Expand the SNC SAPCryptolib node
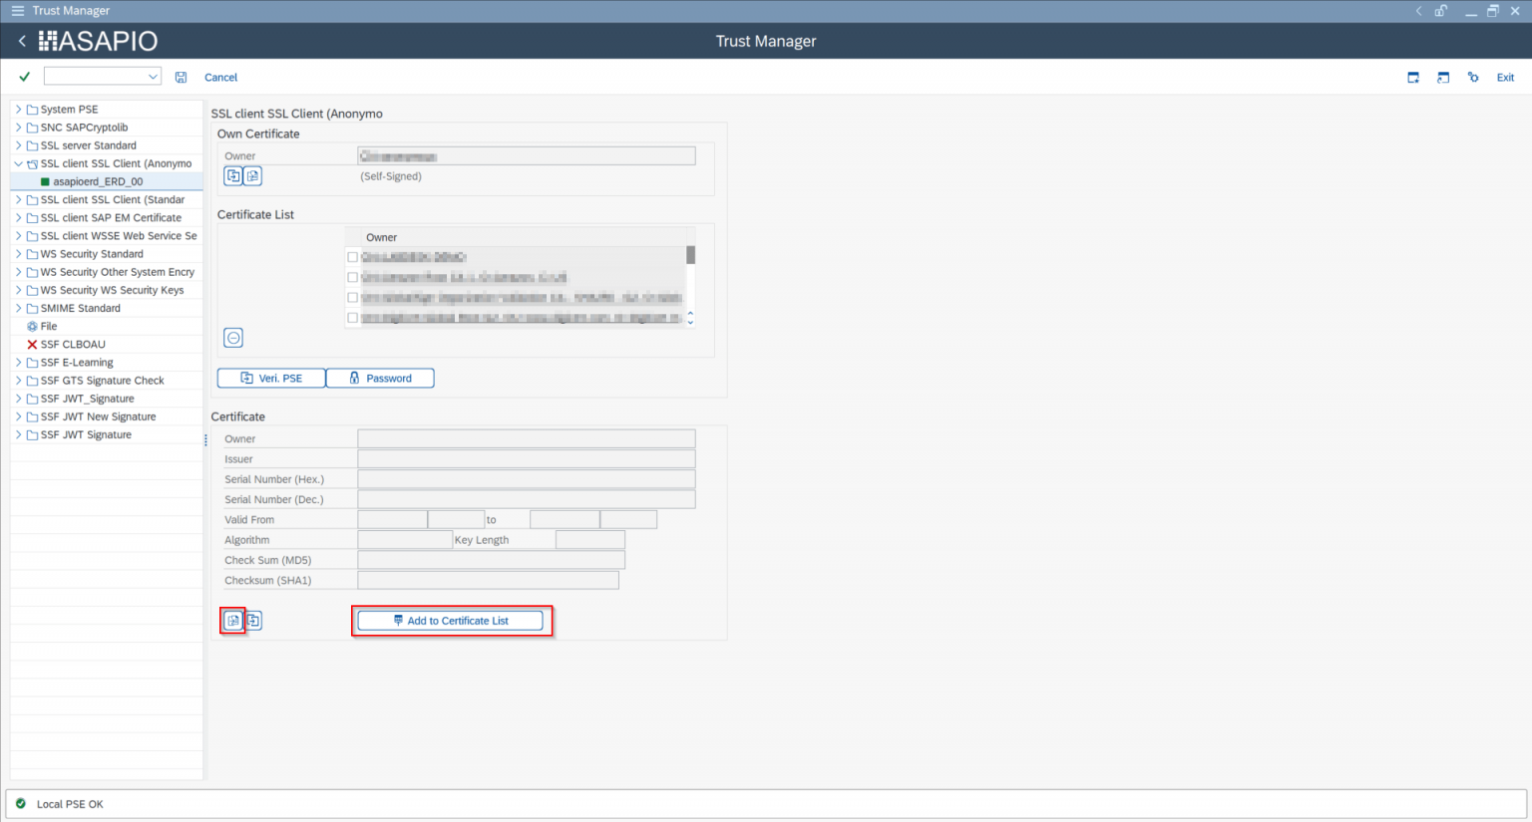 coord(18,128)
